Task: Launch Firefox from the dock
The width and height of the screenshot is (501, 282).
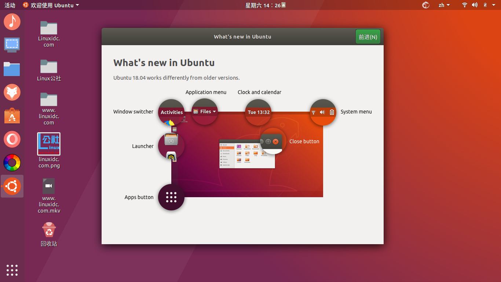Action: 12,92
